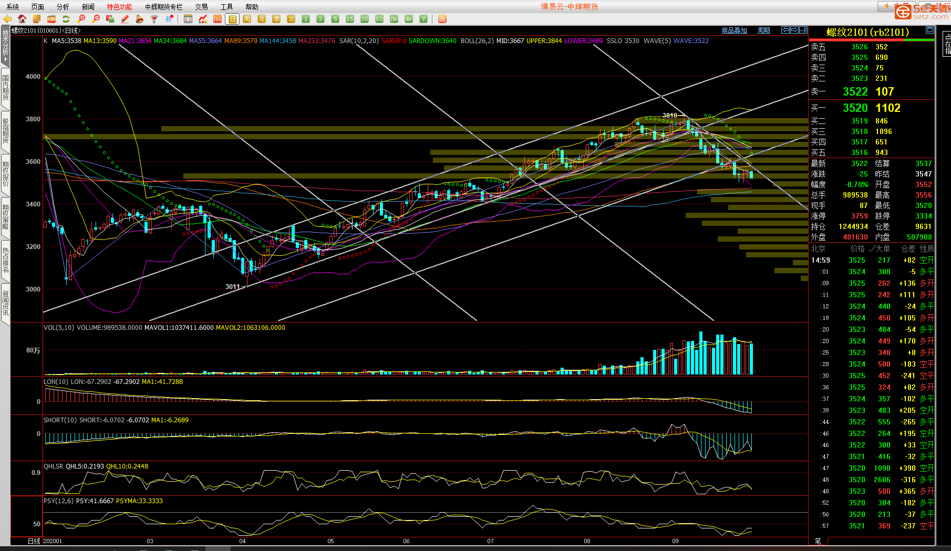This screenshot has width=951, height=551.
Task: Switch to 国内期货 sidebar tab
Action: (5, 87)
